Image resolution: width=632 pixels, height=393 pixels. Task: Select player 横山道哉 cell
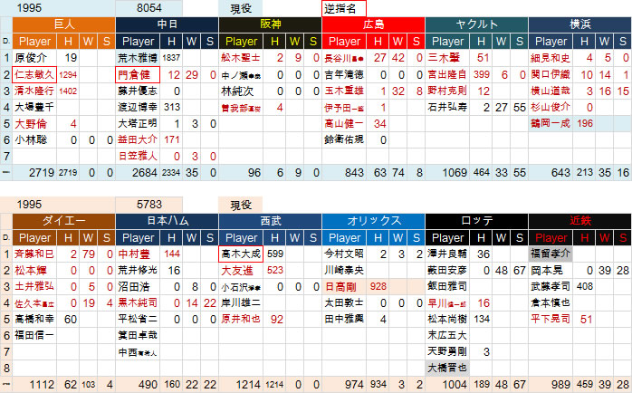[551, 91]
